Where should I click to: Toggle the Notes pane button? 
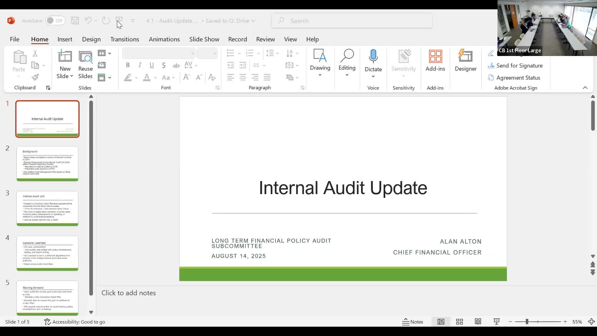pyautogui.click(x=413, y=322)
